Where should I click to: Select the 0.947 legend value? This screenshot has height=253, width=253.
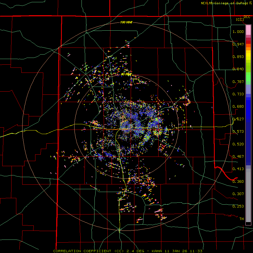[x=238, y=44]
